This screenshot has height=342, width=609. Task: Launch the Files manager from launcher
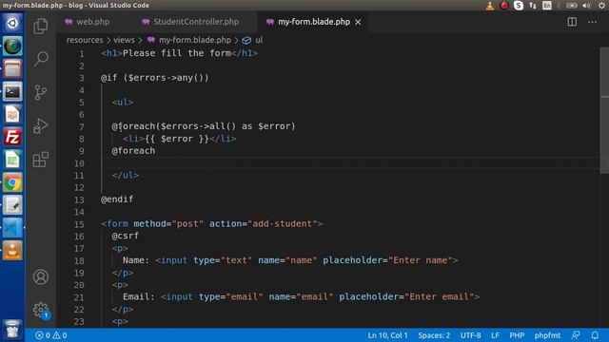tap(12, 68)
